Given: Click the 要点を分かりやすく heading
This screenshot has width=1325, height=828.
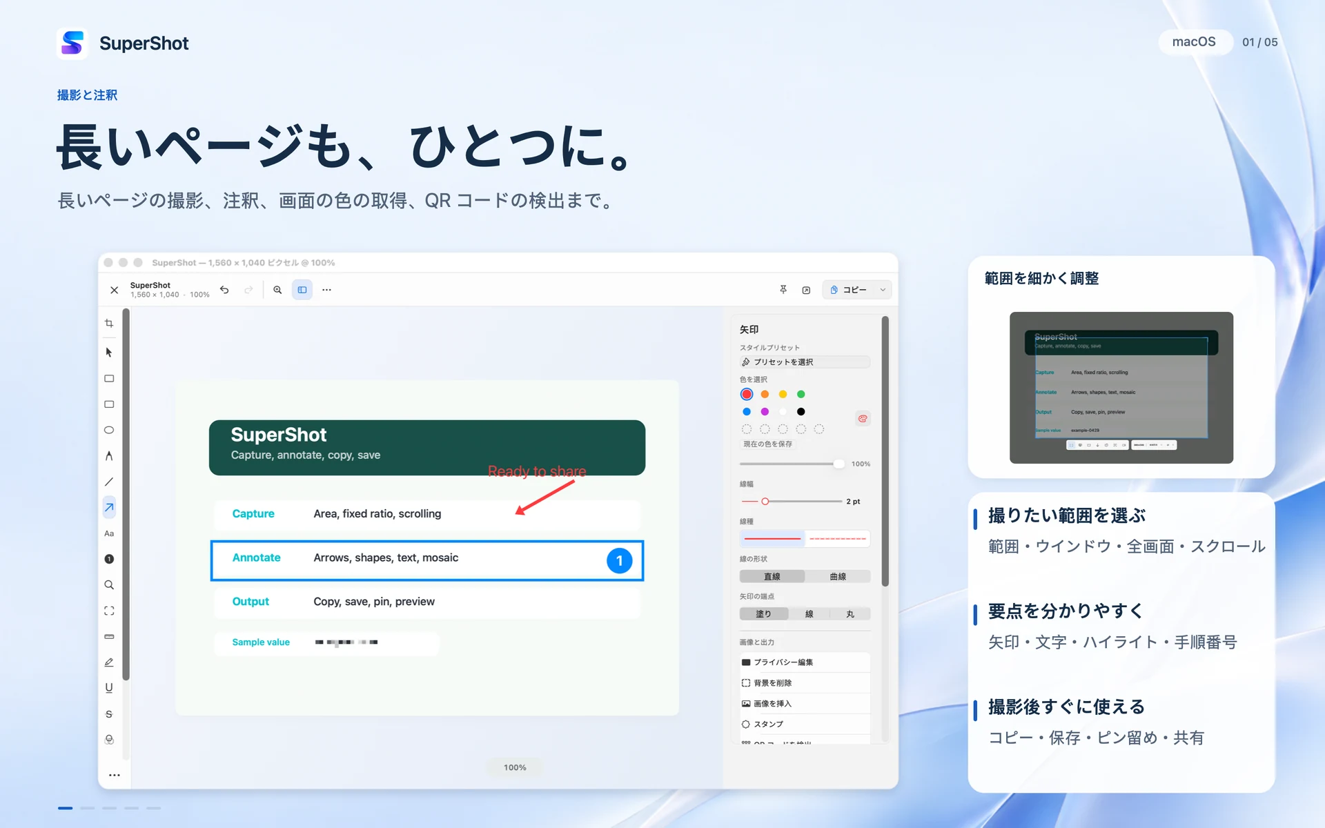Looking at the screenshot, I should point(1066,611).
